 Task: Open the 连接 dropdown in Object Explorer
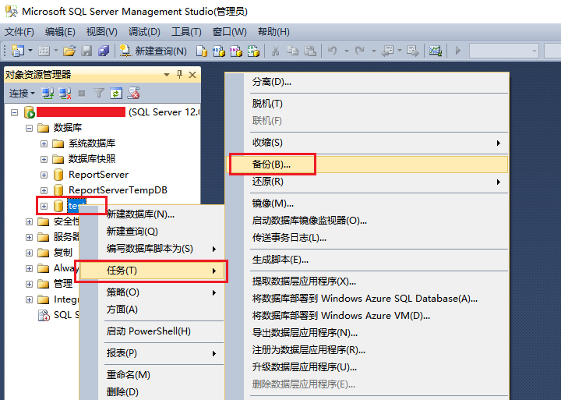pos(22,93)
